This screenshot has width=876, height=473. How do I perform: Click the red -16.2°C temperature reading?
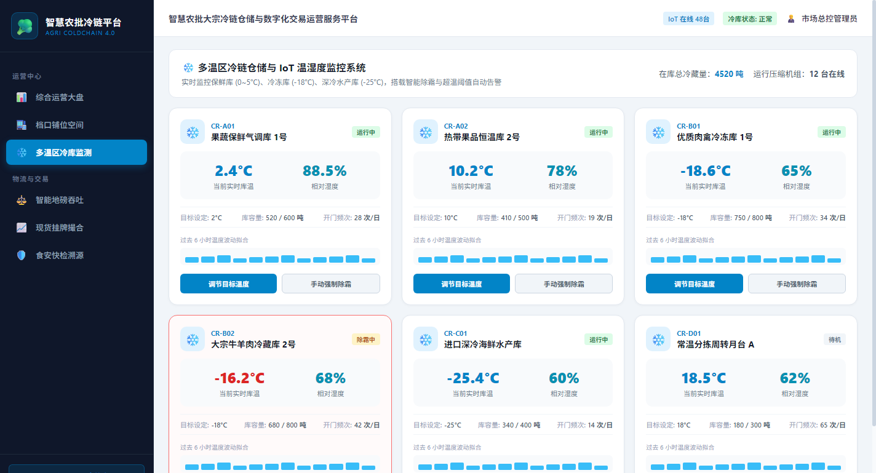[239, 378]
